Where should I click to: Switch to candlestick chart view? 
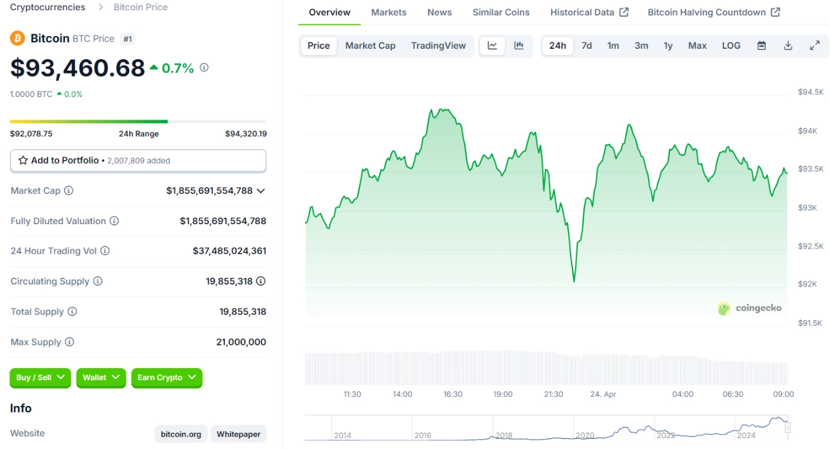click(519, 46)
